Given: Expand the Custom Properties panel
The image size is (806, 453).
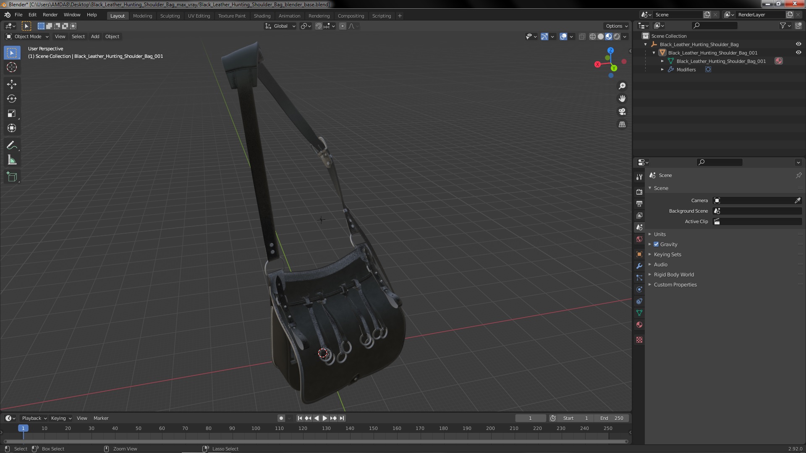Looking at the screenshot, I should click(675, 284).
